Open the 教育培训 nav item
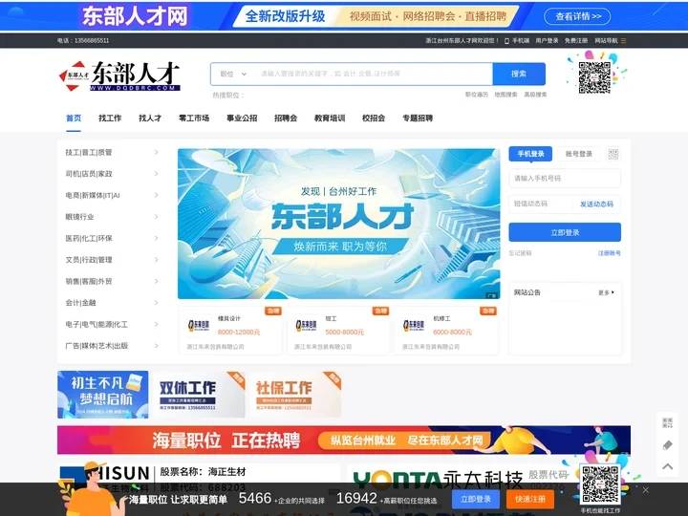 pyautogui.click(x=330, y=118)
